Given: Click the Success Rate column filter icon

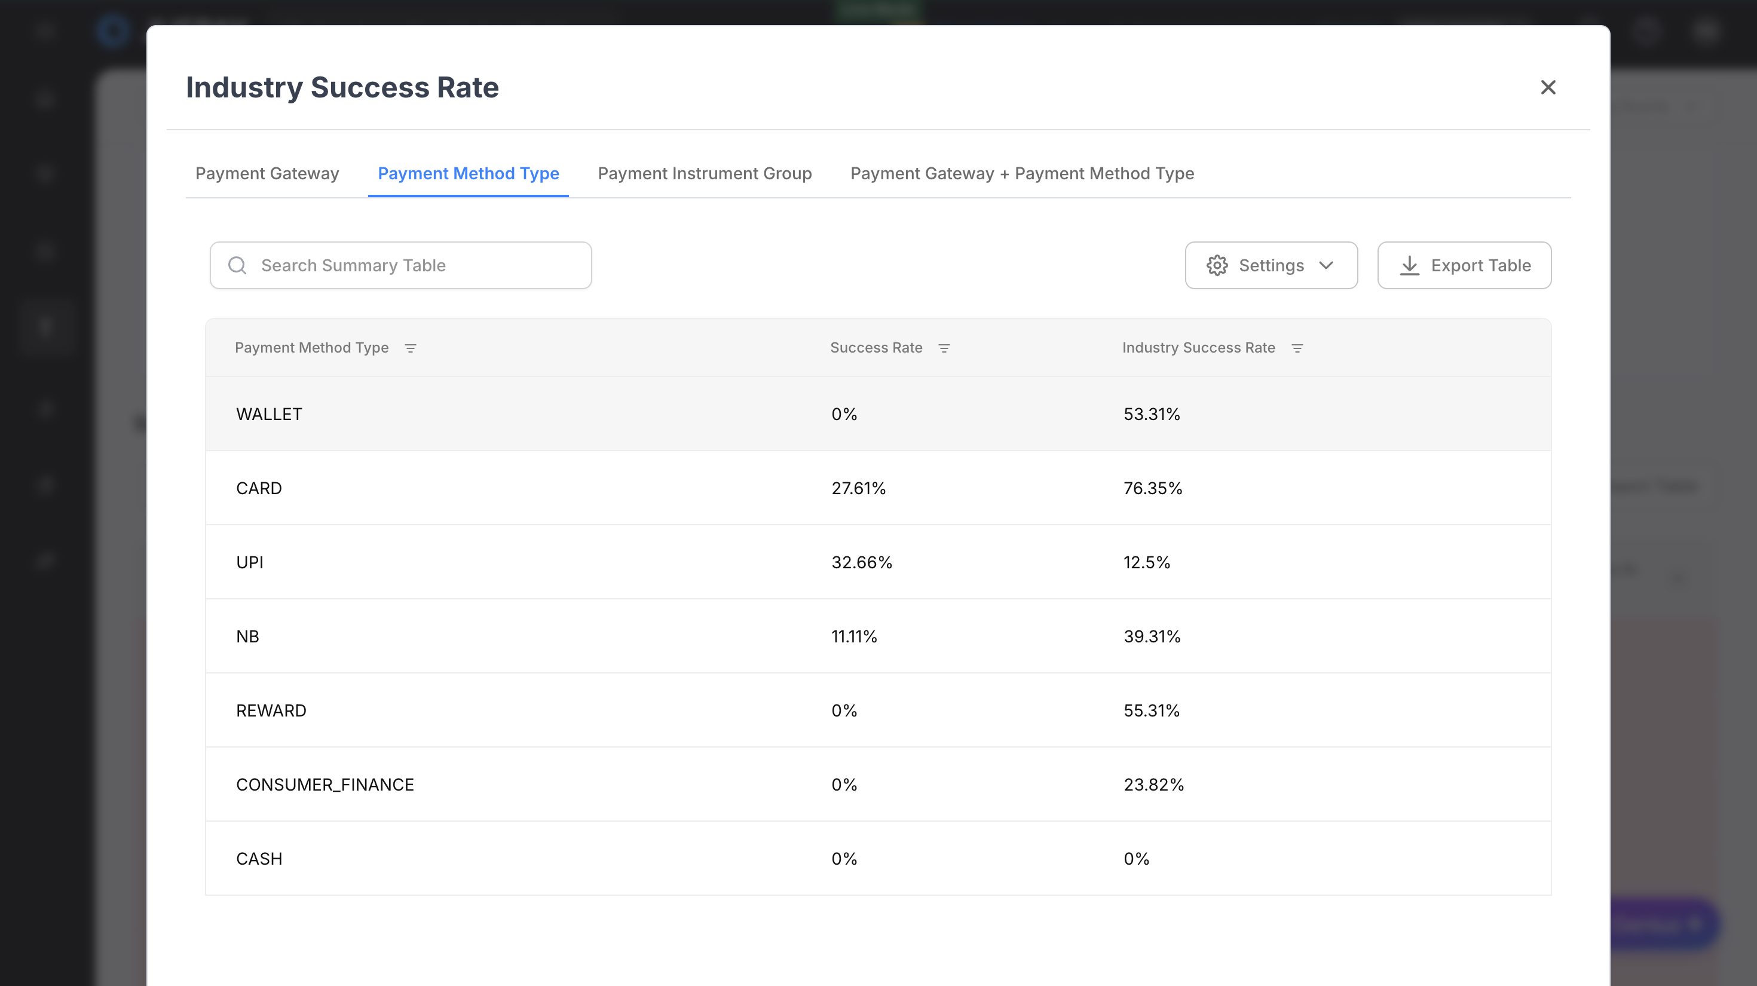Looking at the screenshot, I should coord(944,348).
